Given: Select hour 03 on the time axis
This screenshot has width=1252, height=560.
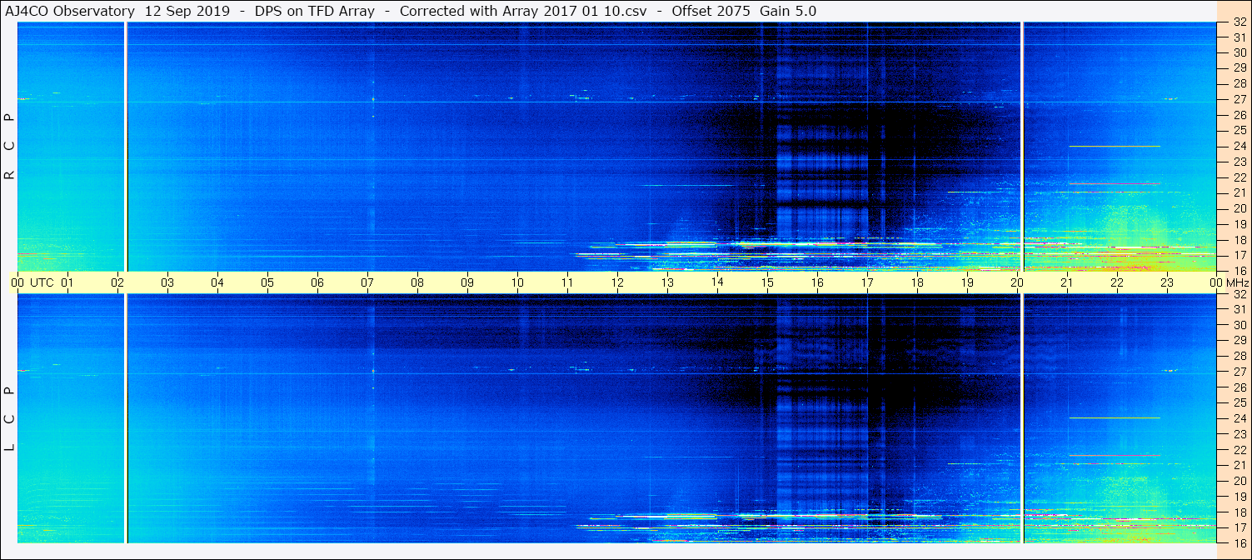Looking at the screenshot, I should click(x=167, y=282).
